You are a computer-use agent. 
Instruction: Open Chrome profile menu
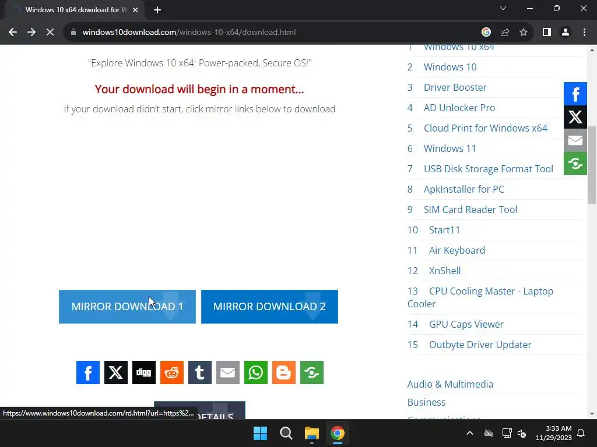(x=566, y=33)
